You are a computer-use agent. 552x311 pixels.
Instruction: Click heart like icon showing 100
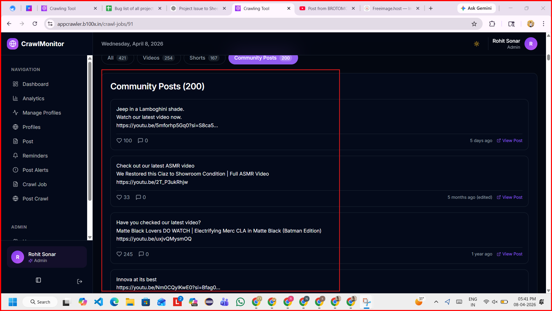click(119, 141)
